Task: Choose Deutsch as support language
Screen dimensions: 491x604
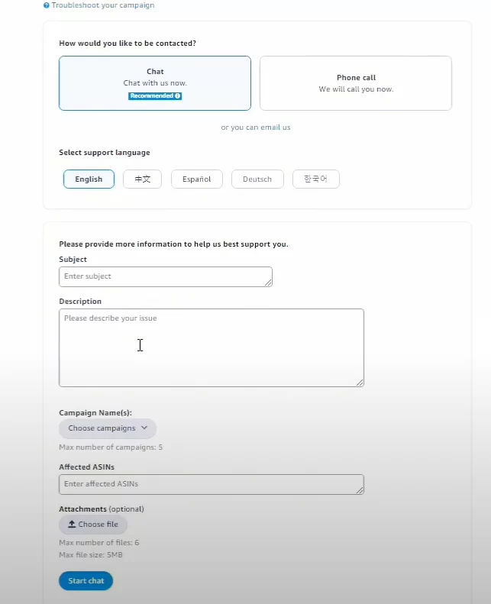Action: pyautogui.click(x=257, y=179)
